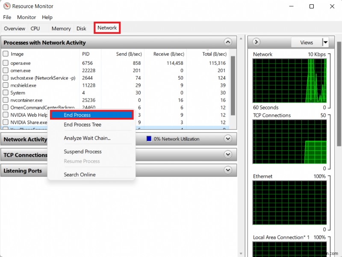The image size is (342, 257).
Task: Switch to the CPU tab
Action: 35,28
